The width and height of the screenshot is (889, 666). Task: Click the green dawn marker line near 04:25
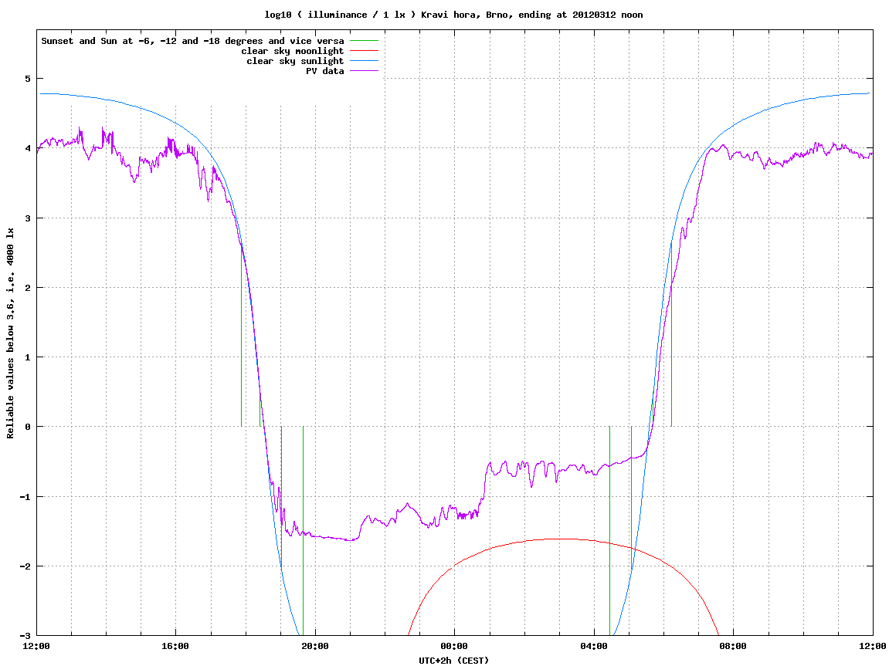click(609, 531)
